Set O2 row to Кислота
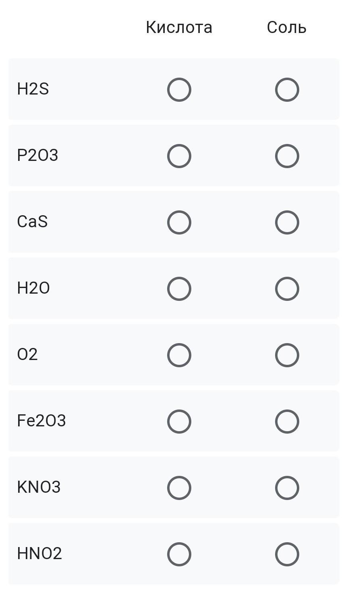The width and height of the screenshot is (348, 609). (179, 355)
